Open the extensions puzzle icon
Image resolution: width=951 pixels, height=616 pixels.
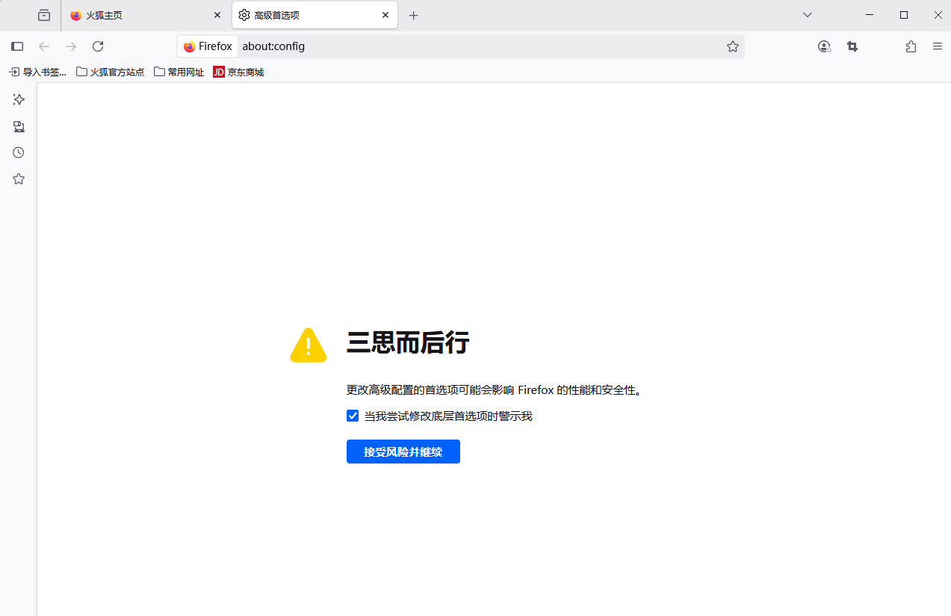(911, 46)
